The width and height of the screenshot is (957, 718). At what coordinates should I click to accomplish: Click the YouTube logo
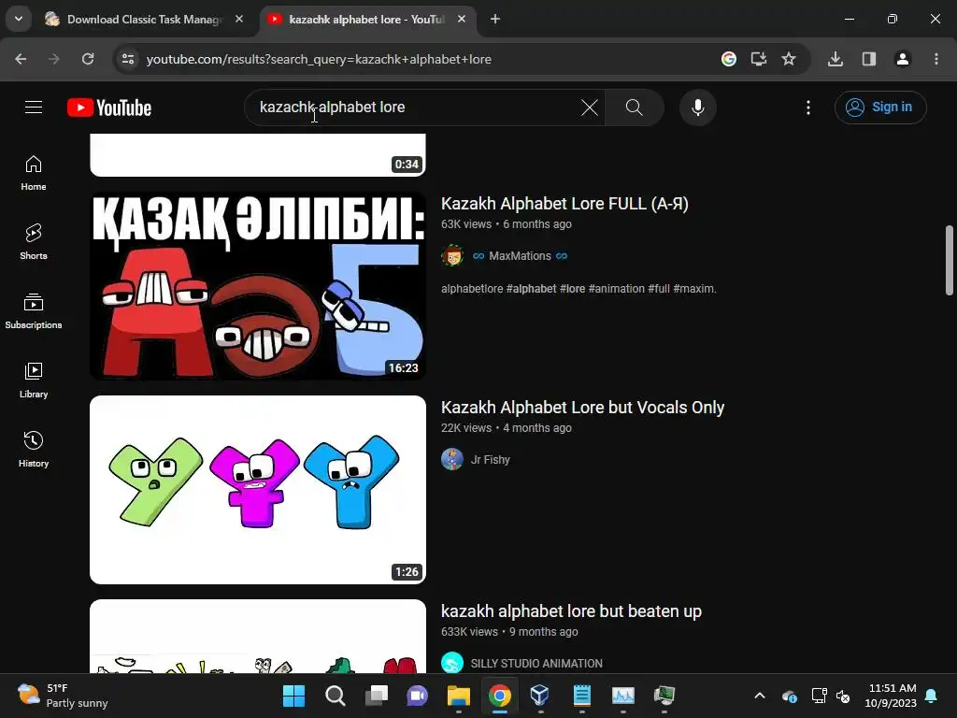(109, 108)
